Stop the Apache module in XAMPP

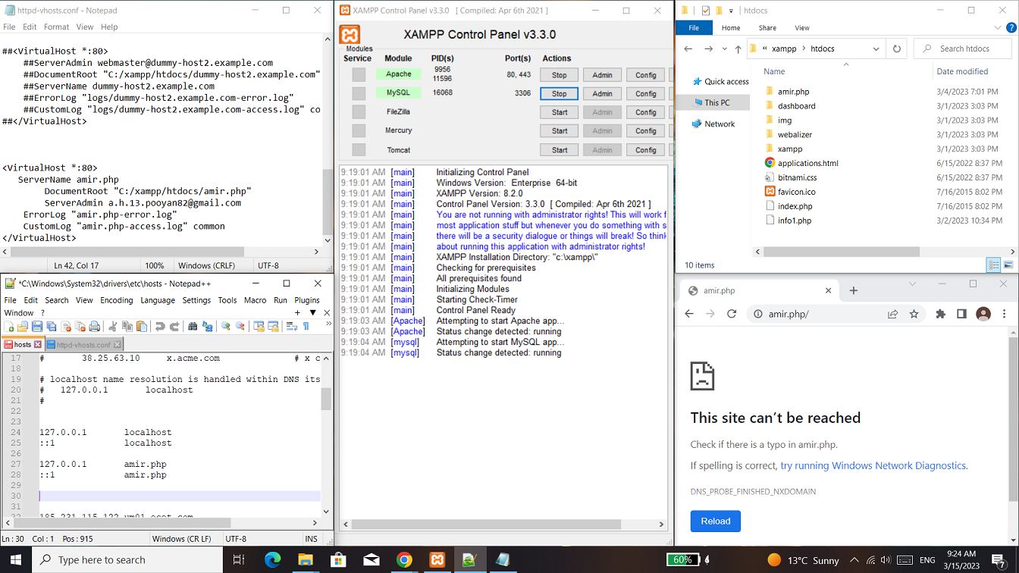pos(560,75)
